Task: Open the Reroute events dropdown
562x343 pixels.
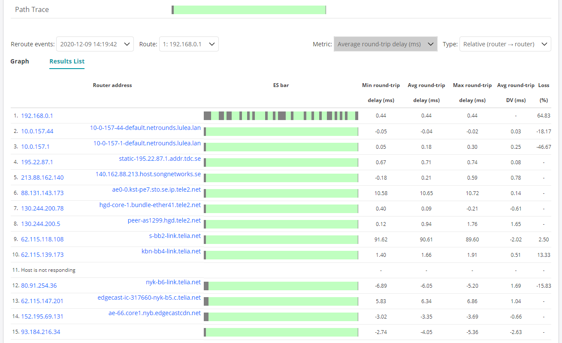Action: pos(95,44)
